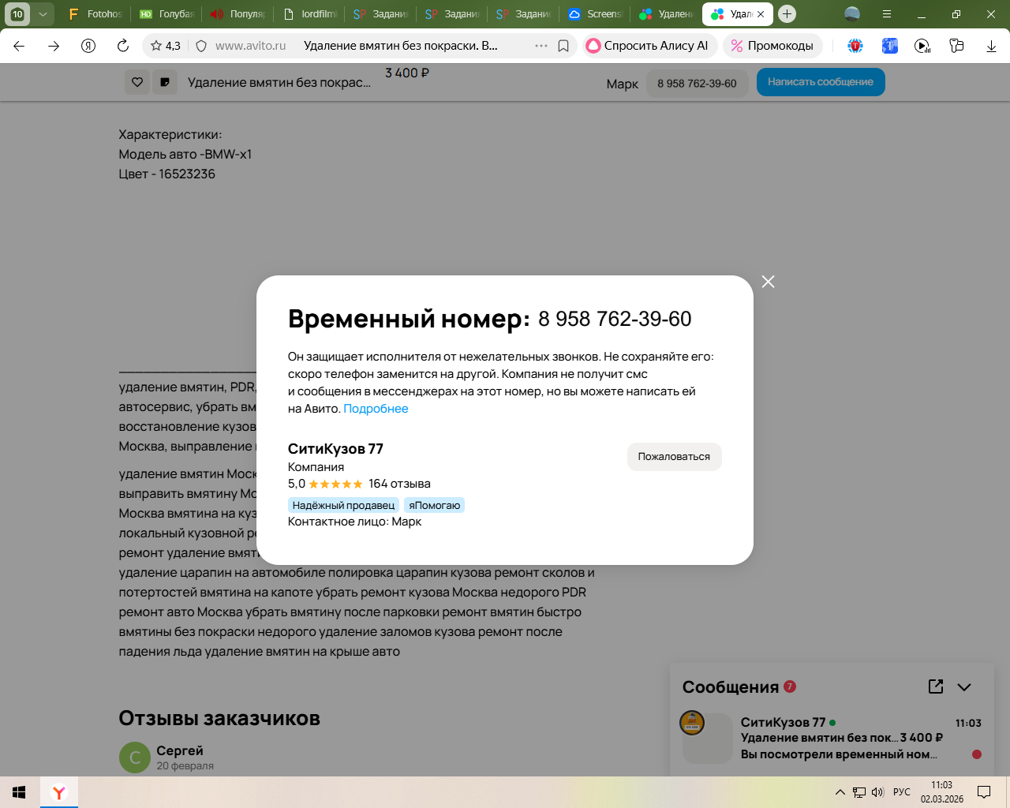Show hidden system tray icons
This screenshot has width=1010, height=808.
(x=840, y=792)
